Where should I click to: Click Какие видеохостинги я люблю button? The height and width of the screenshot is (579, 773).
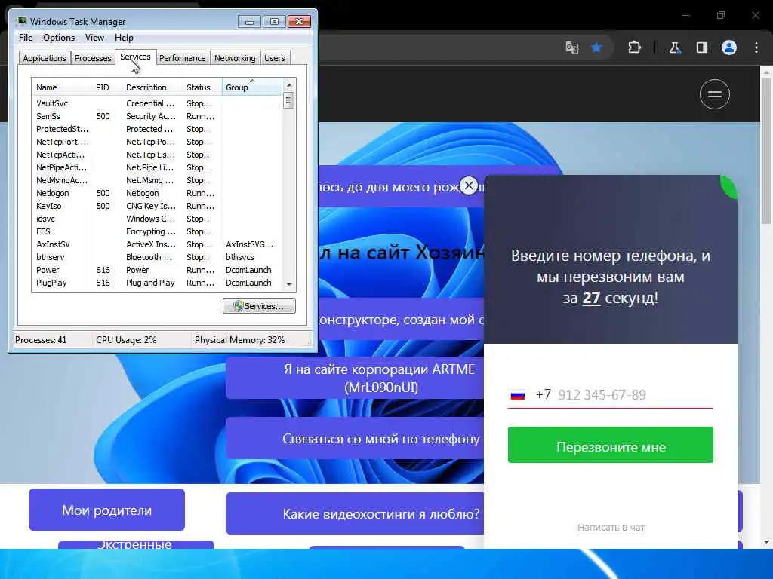coord(355,513)
